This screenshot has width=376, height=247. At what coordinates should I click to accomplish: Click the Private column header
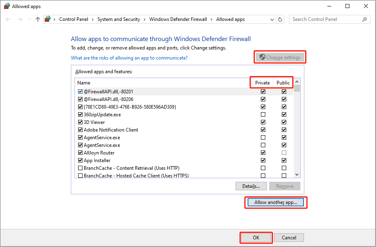(262, 82)
